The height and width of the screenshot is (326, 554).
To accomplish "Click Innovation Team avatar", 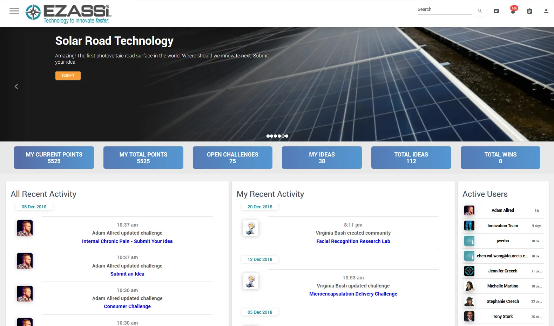I will click(469, 226).
